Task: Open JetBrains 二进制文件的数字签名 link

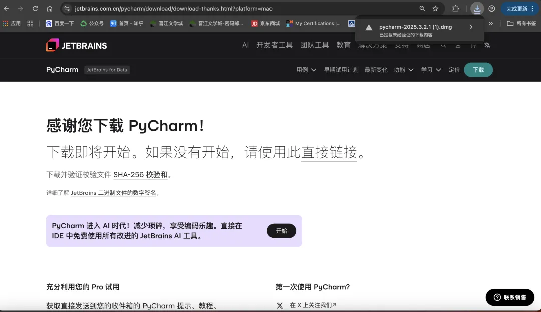Action: [x=114, y=193]
